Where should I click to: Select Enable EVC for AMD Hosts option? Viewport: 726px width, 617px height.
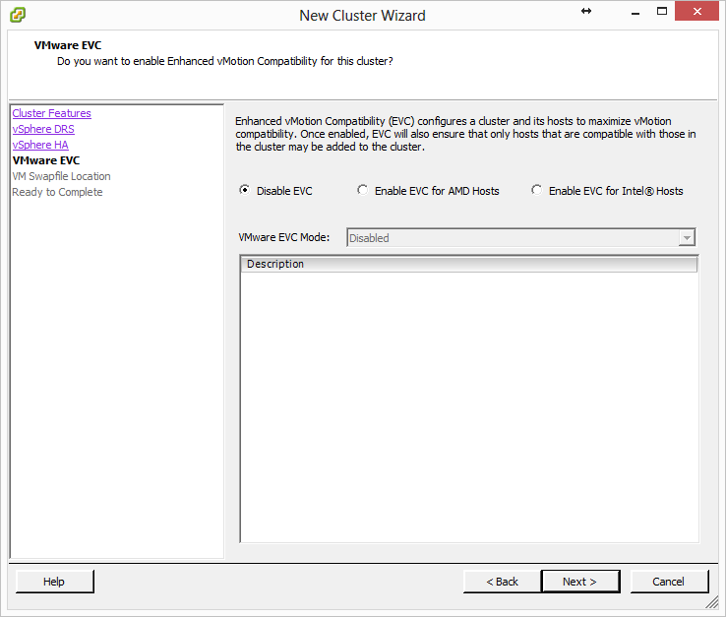363,190
